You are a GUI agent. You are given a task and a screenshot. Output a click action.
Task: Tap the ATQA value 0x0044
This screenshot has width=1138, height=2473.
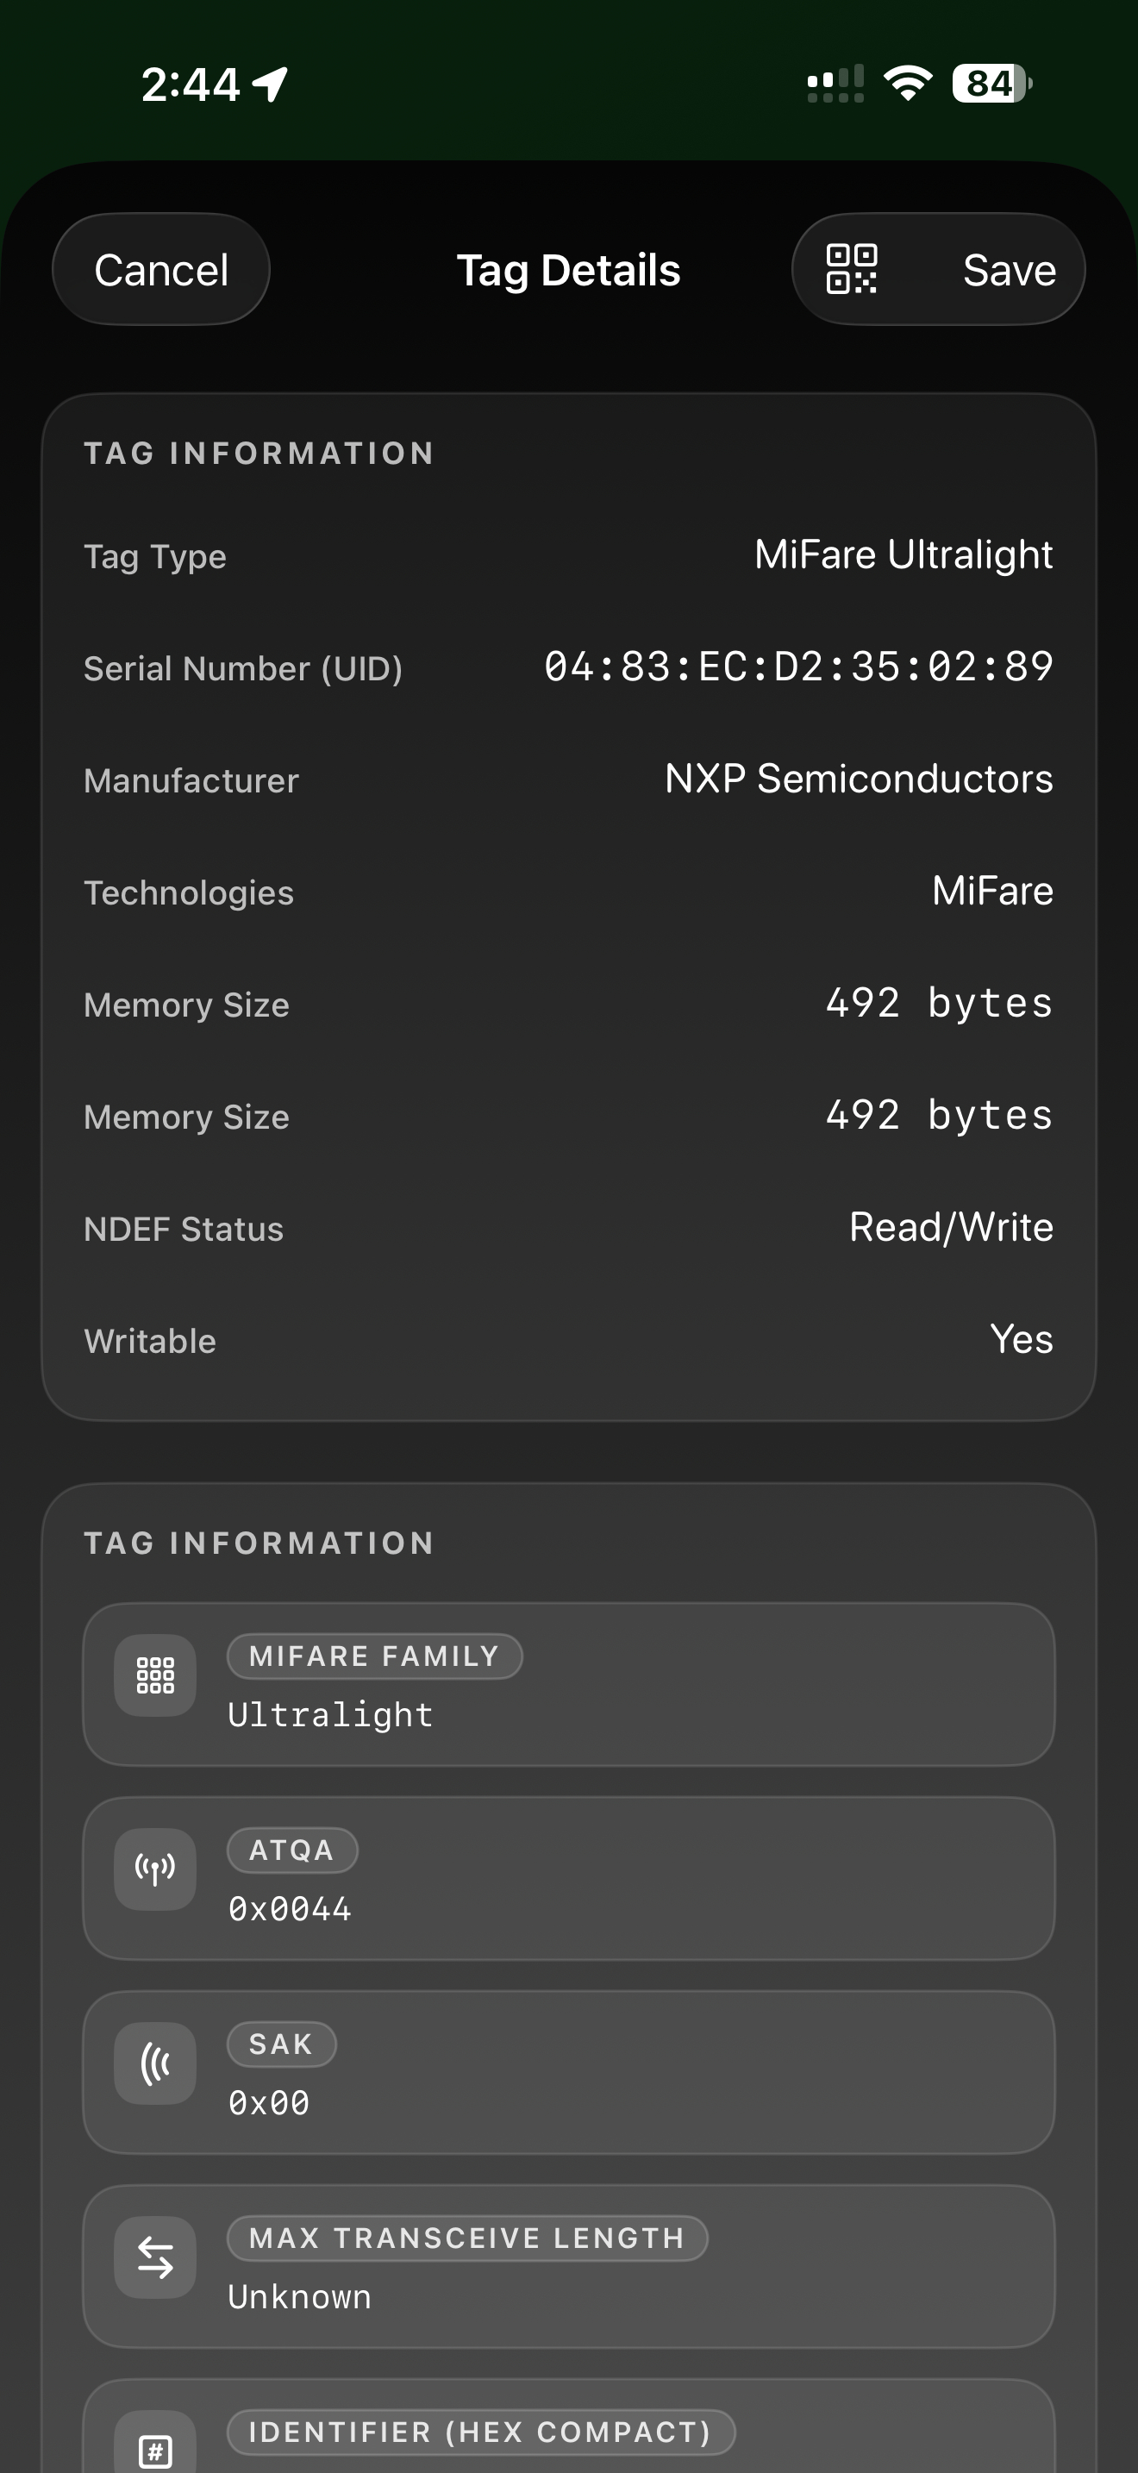(290, 1908)
